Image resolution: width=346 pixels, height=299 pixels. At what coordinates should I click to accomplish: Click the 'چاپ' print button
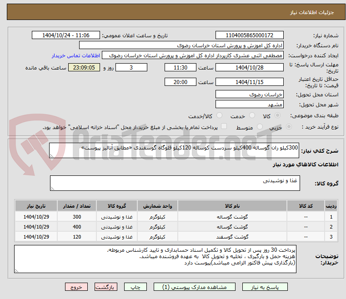(x=135, y=287)
